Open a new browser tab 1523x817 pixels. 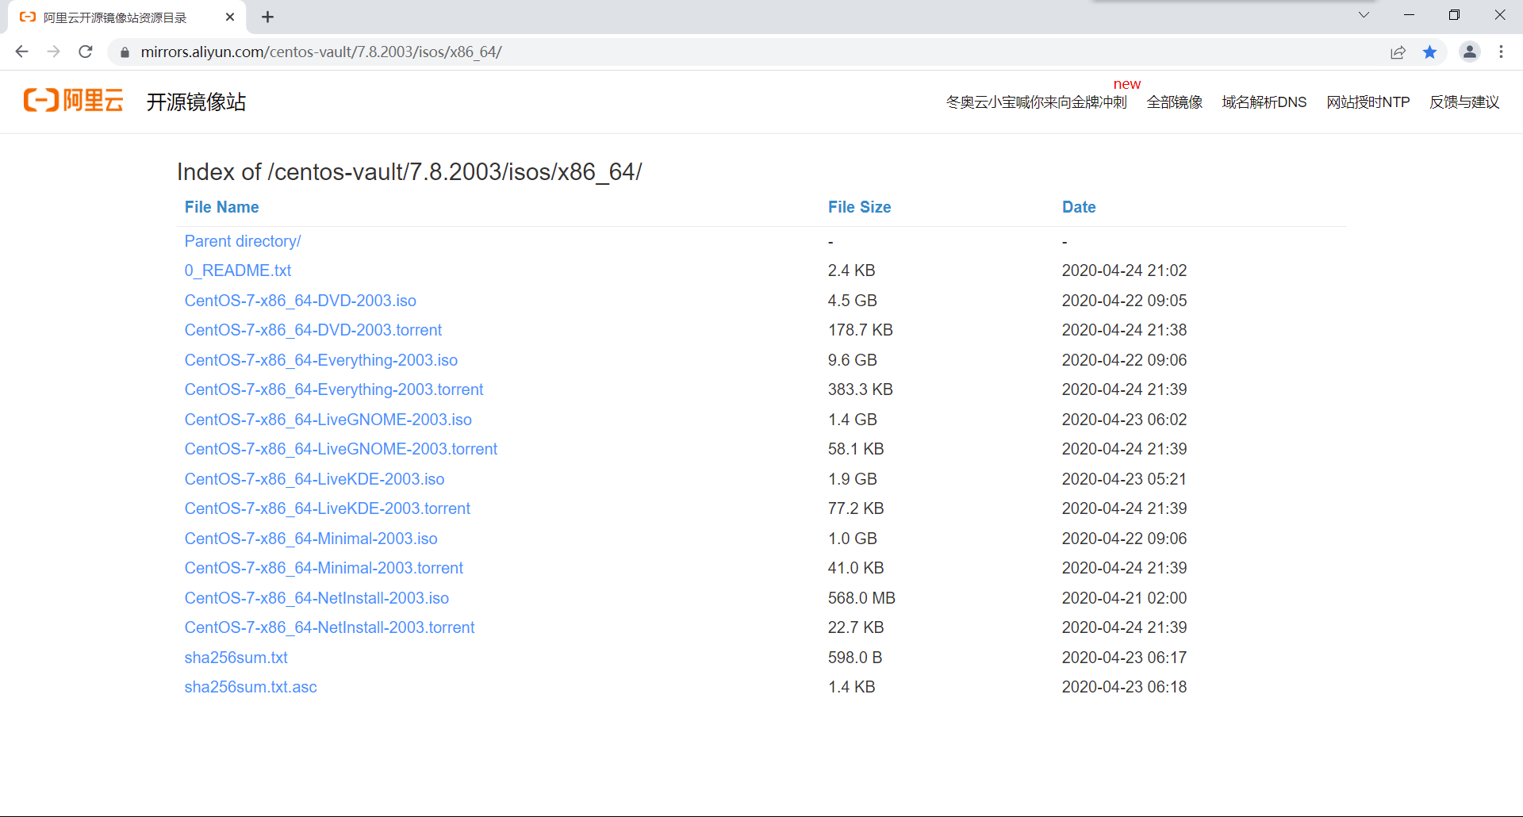click(x=267, y=17)
